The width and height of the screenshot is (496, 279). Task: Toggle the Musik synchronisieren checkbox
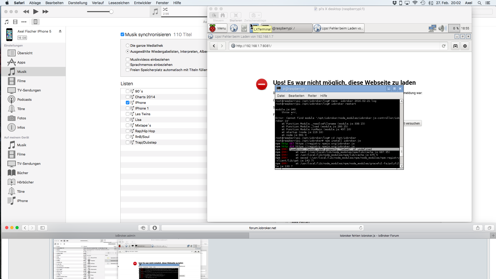122,35
